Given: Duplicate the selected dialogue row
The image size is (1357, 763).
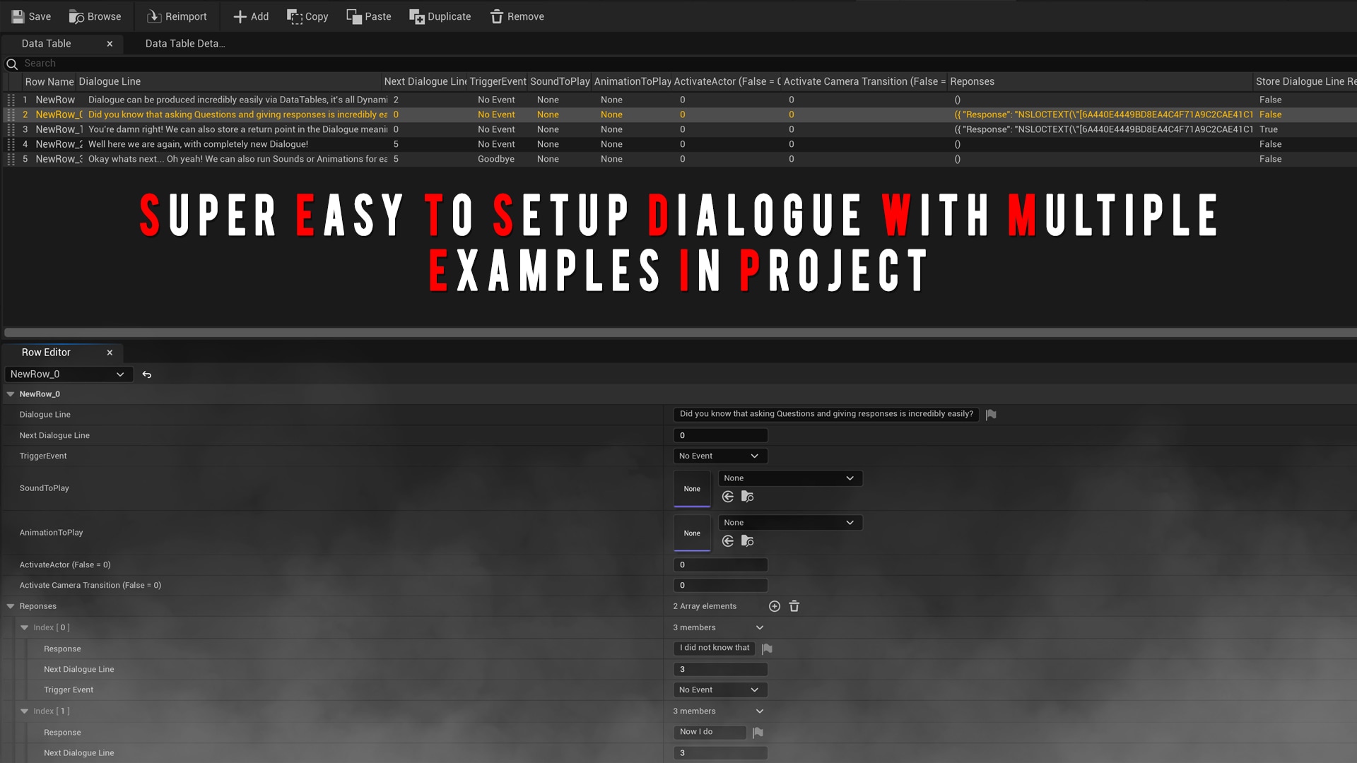Looking at the screenshot, I should point(440,16).
